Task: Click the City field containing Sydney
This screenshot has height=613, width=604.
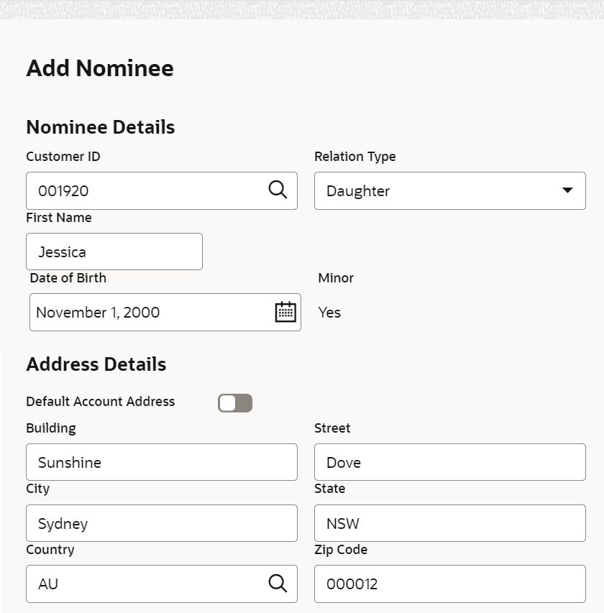Action: (161, 523)
